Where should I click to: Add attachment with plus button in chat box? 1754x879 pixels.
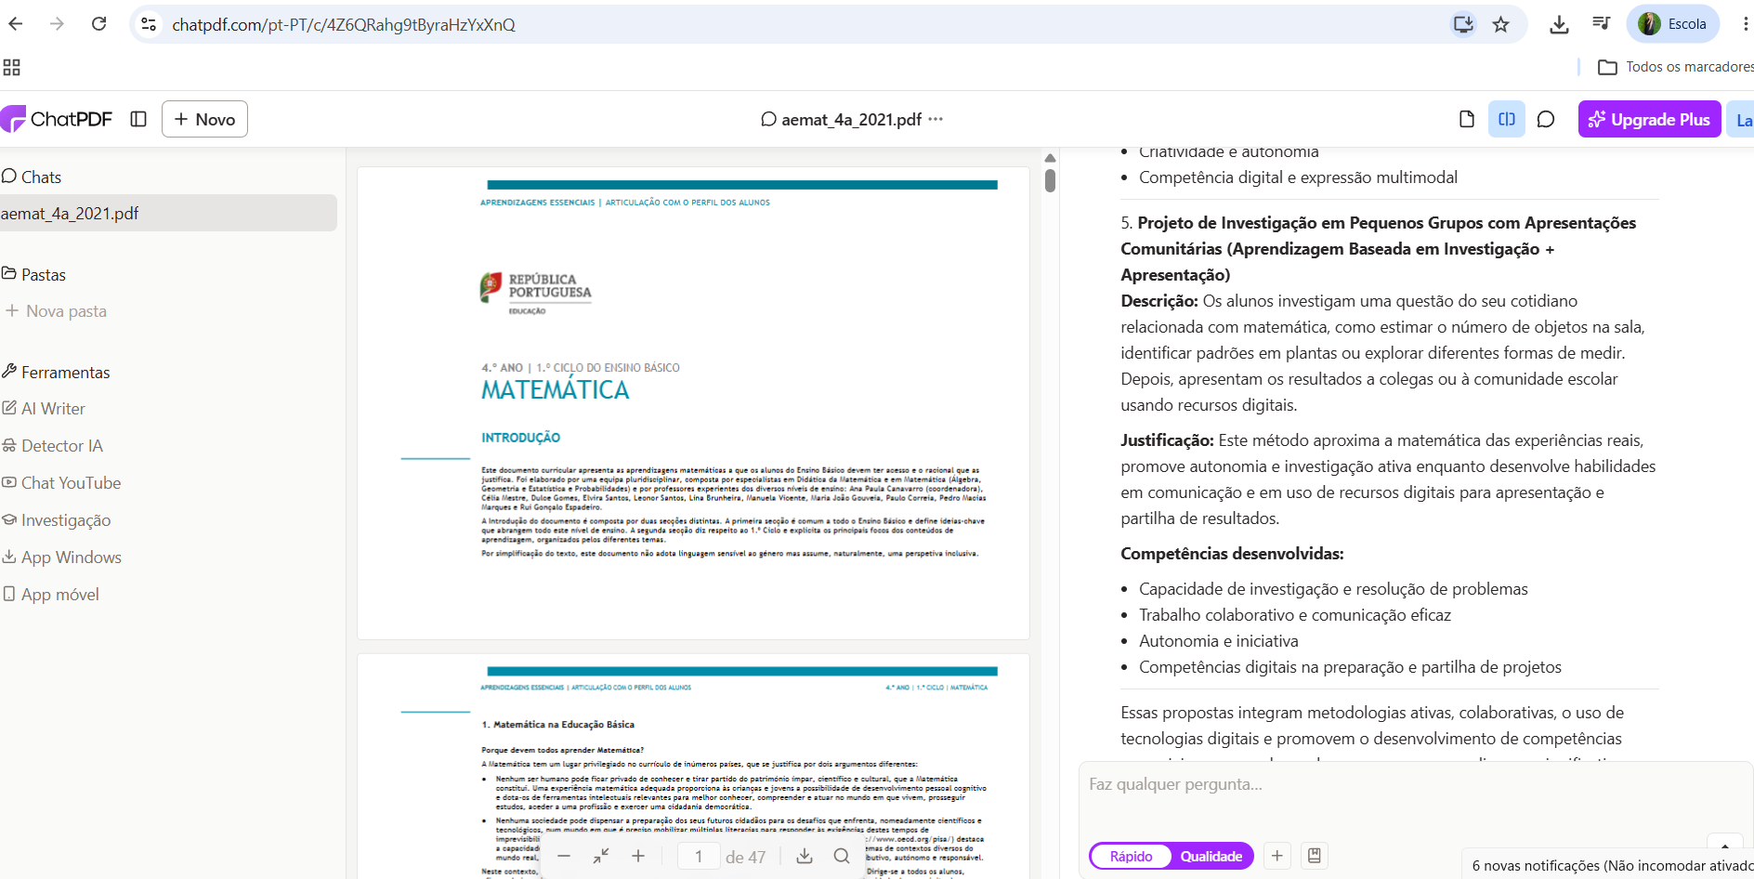click(1277, 856)
